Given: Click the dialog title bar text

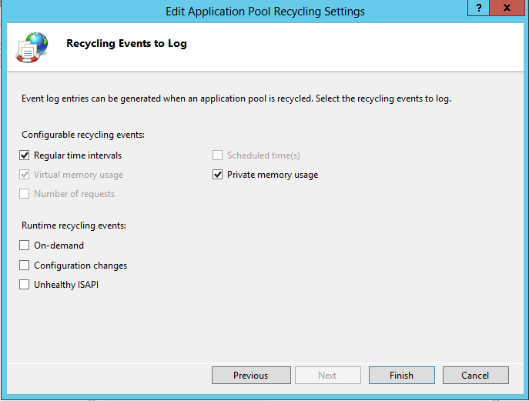Looking at the screenshot, I should 265,12.
